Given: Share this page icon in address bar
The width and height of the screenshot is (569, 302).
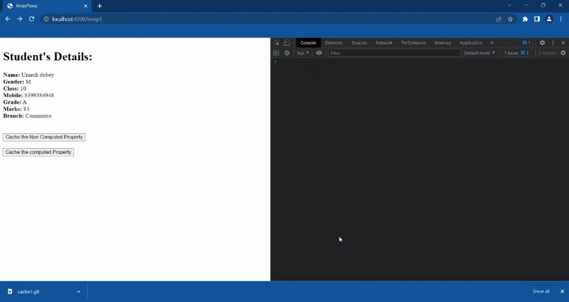Looking at the screenshot, I should (x=498, y=19).
